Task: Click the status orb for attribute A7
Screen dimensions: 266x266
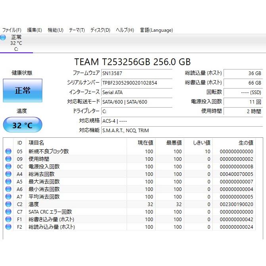Action: pyautogui.click(x=8, y=197)
